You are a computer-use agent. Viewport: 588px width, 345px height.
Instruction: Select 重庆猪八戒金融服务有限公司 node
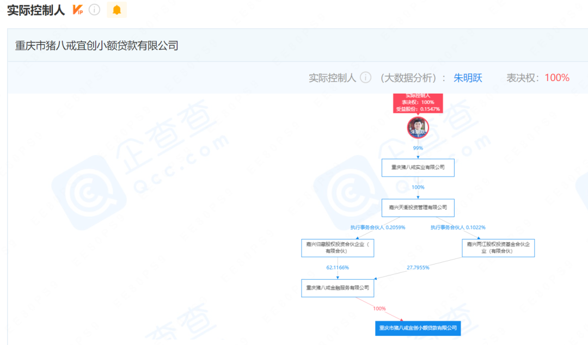[338, 288]
